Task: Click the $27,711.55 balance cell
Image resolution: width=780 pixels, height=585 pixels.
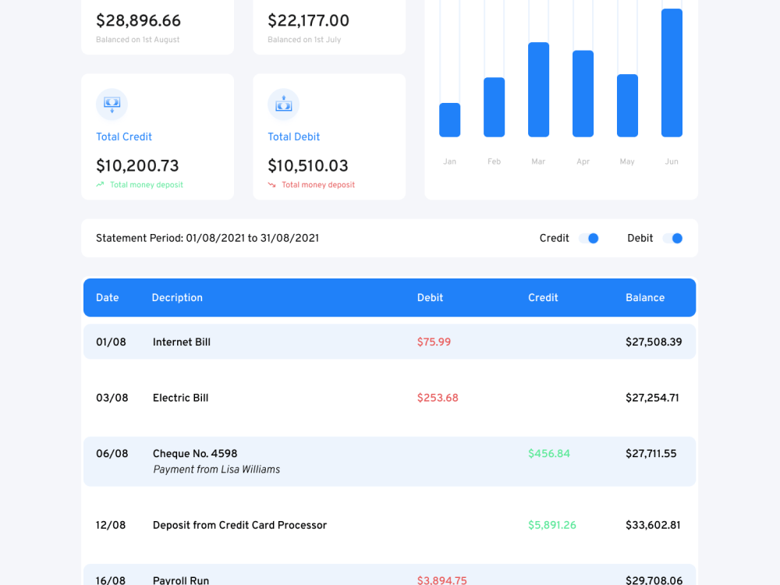Action: point(651,454)
